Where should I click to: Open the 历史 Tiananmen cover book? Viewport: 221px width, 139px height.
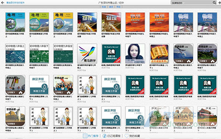(x=207, y=116)
